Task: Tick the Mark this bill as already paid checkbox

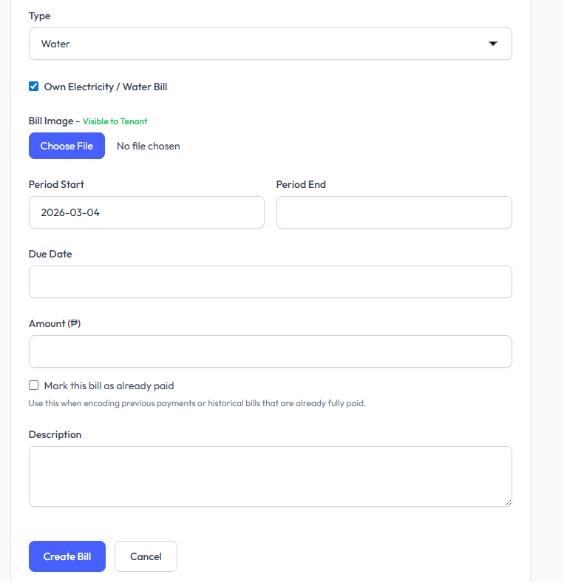Action: tap(33, 385)
